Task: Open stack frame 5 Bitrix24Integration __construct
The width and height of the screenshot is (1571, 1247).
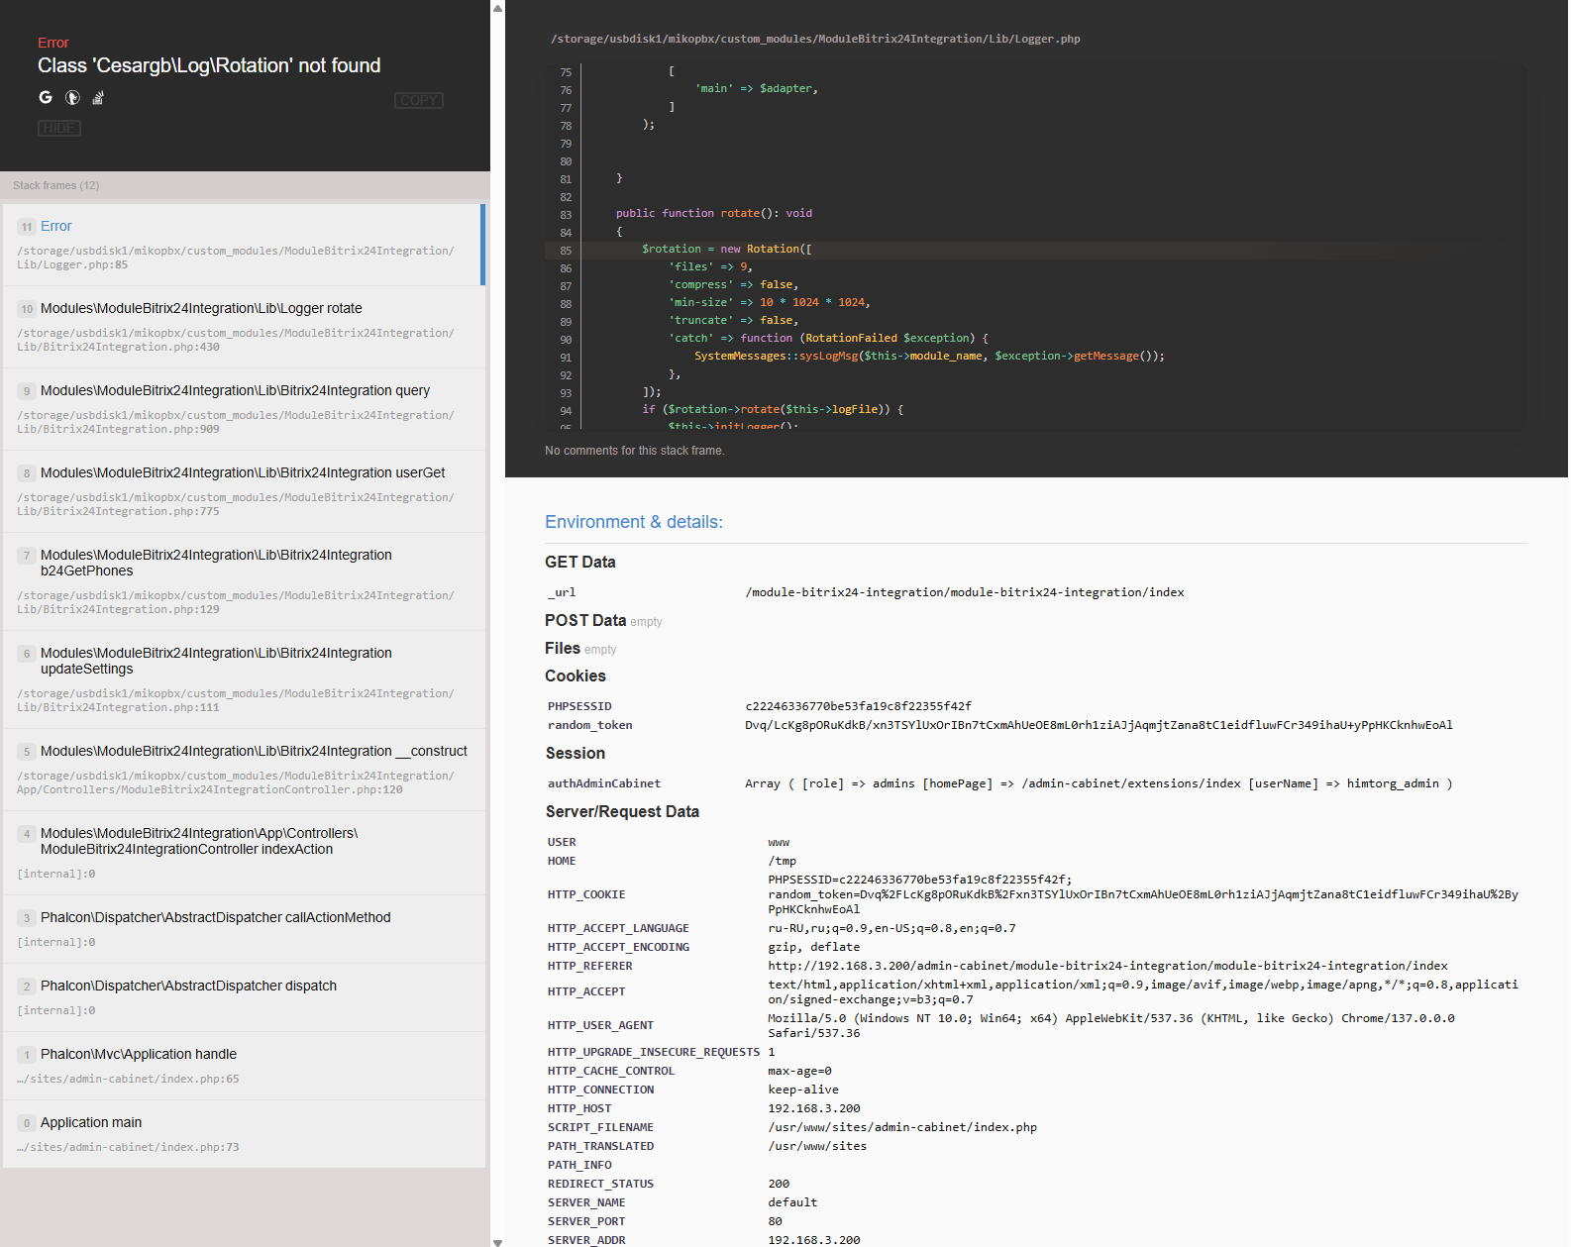Action: [244, 770]
